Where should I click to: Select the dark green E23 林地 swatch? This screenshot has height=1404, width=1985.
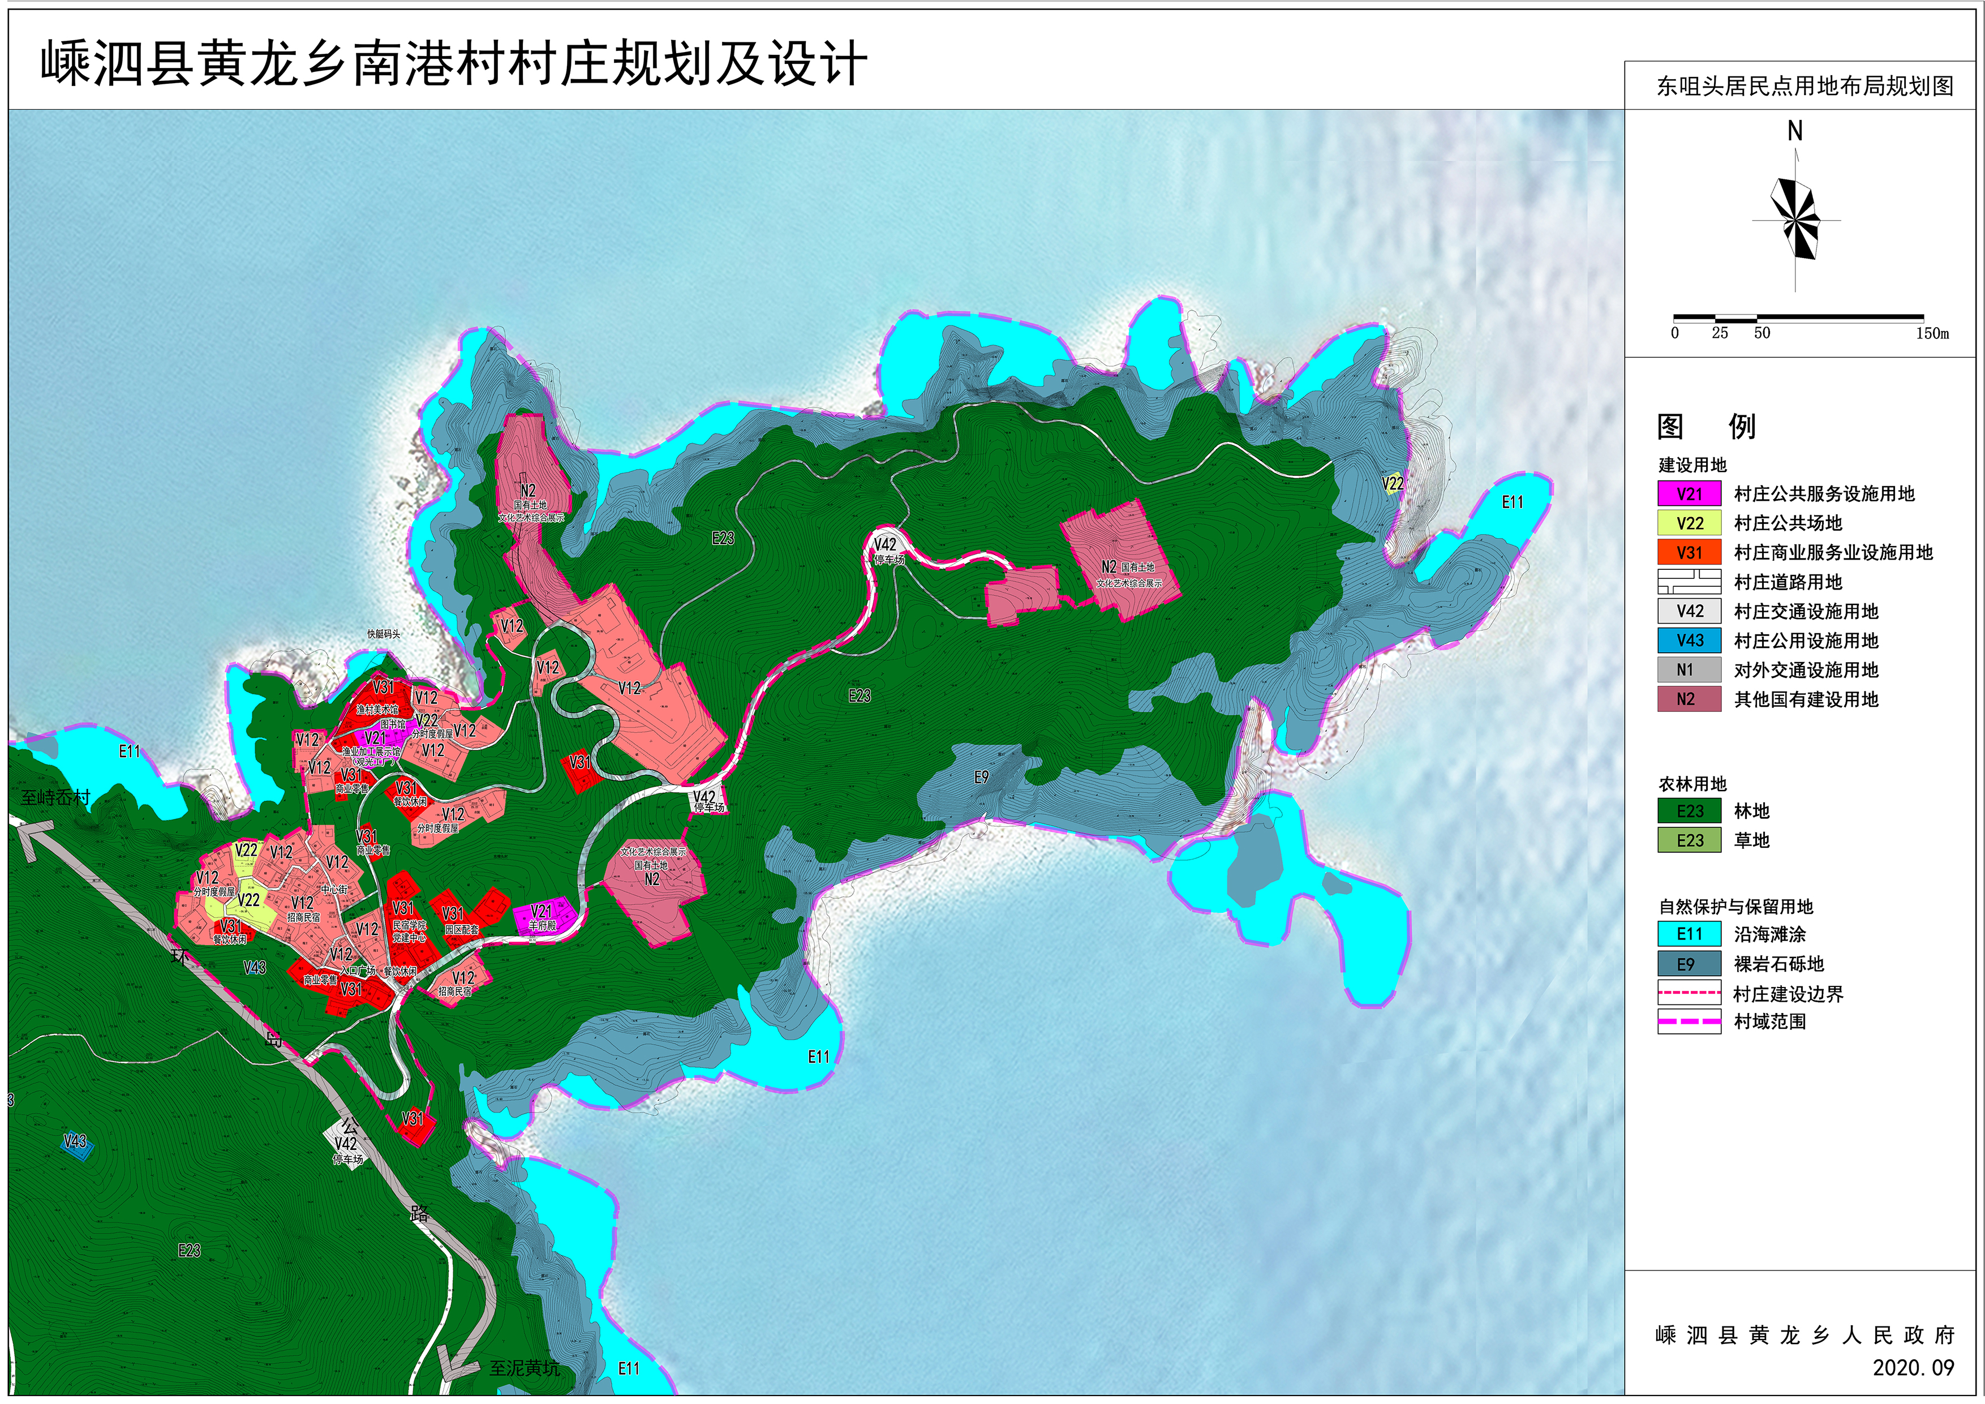click(x=1689, y=811)
